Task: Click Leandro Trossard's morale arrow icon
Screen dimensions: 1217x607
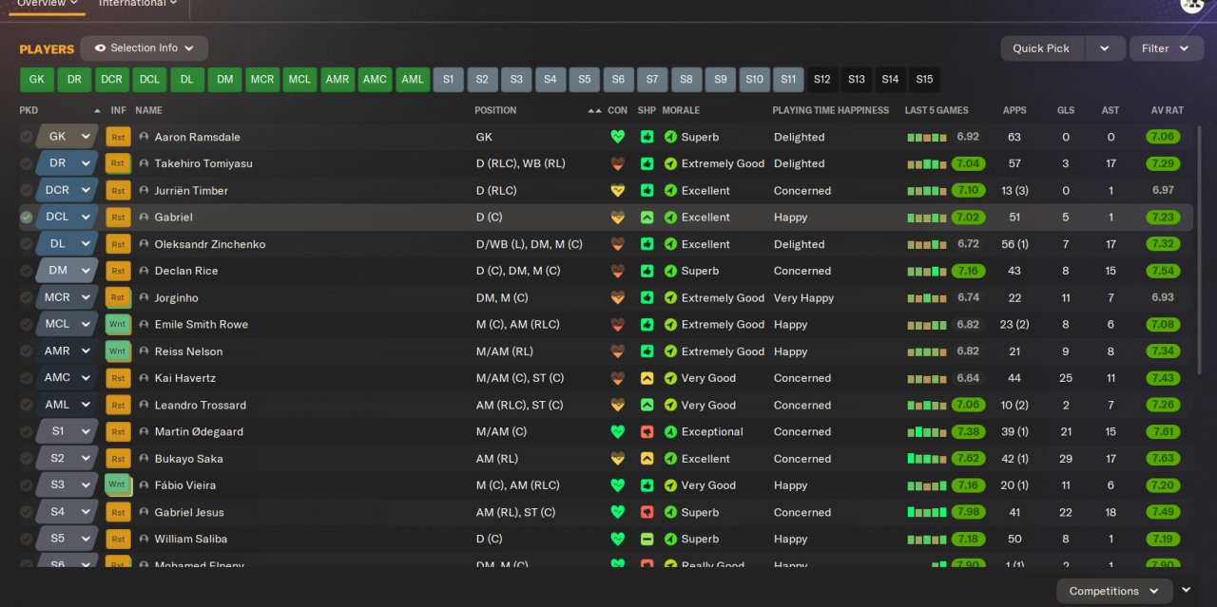Action: click(670, 405)
